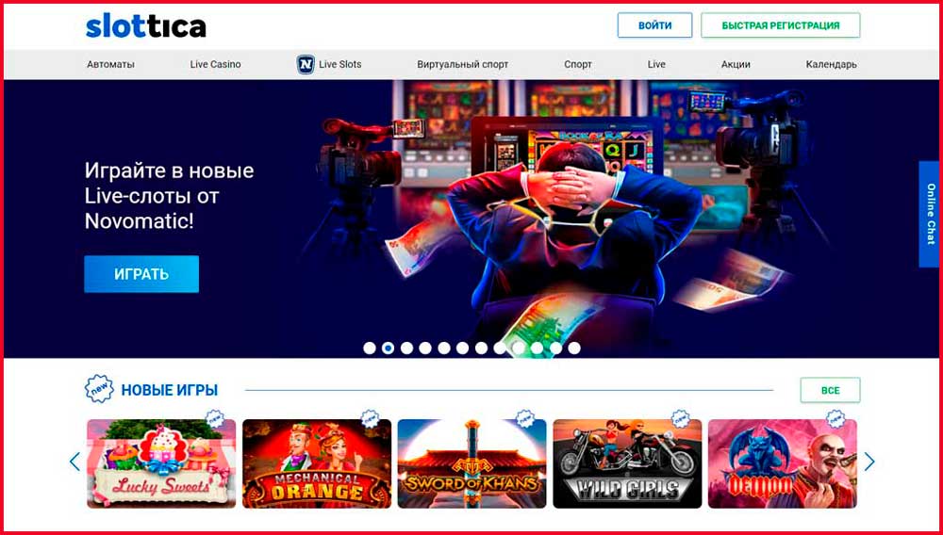Viewport: 943px width, 535px height.
Task: Click the new badge on Lucky Sweets thumbnail
Action: point(214,418)
